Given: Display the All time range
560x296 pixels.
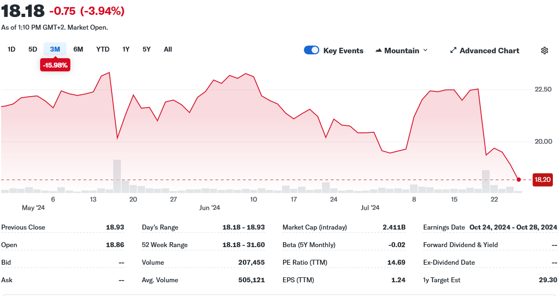Looking at the screenshot, I should [168, 49].
